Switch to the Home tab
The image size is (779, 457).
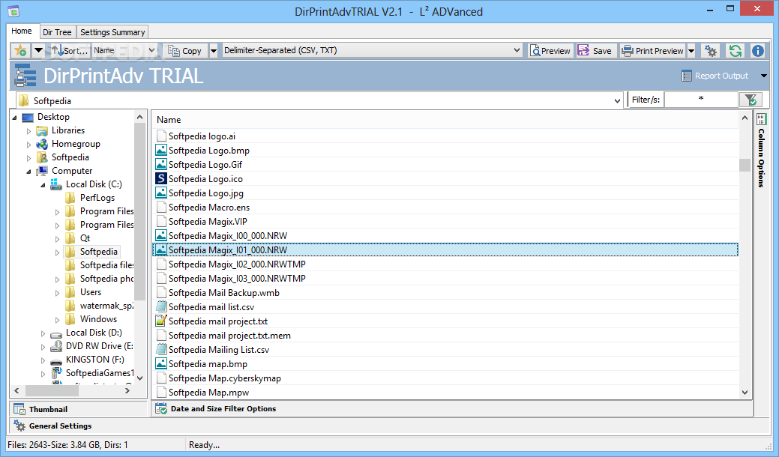point(22,31)
